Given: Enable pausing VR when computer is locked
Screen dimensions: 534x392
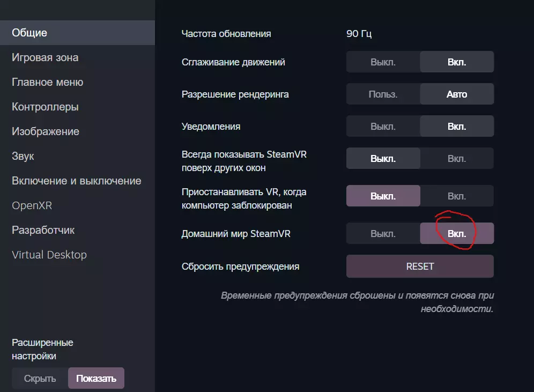Looking at the screenshot, I should pos(457,196).
